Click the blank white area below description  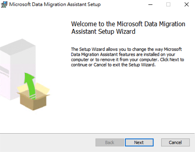tap(127, 99)
